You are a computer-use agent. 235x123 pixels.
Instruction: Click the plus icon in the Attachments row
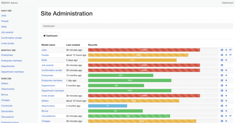coord(226,106)
